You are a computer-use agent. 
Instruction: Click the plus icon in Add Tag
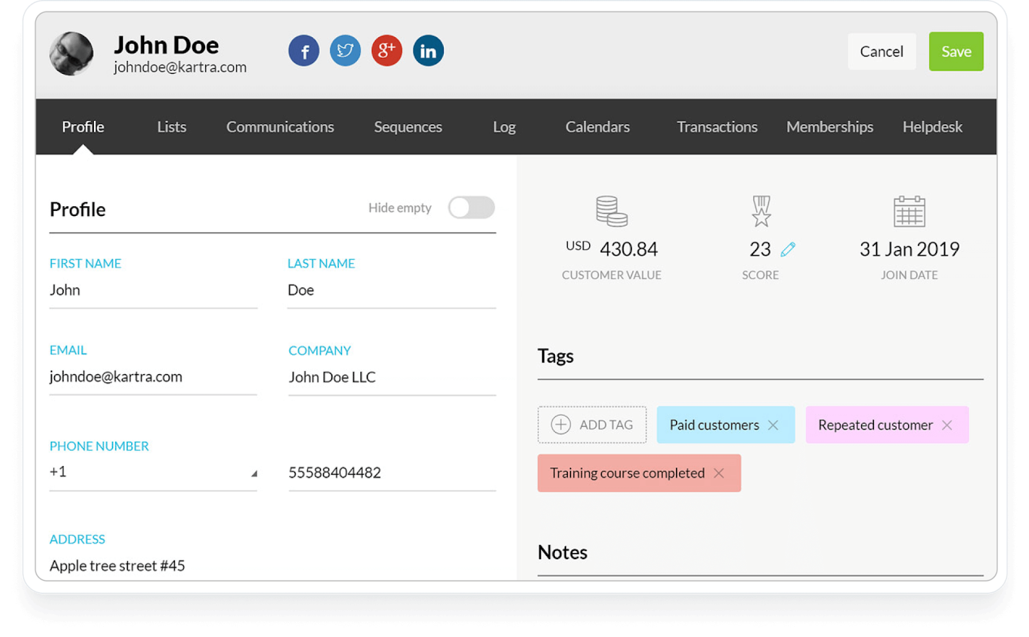coord(560,425)
